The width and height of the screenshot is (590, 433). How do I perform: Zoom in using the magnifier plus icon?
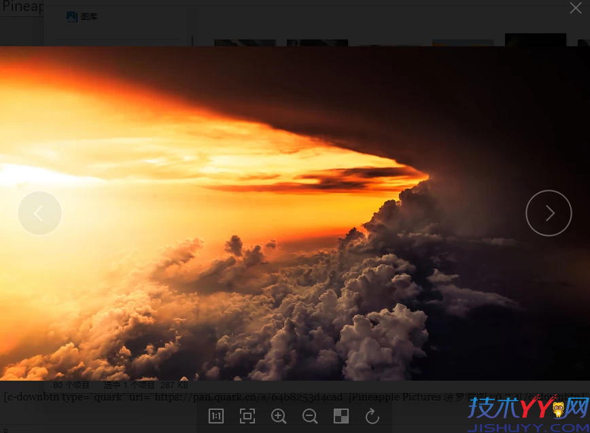click(279, 416)
